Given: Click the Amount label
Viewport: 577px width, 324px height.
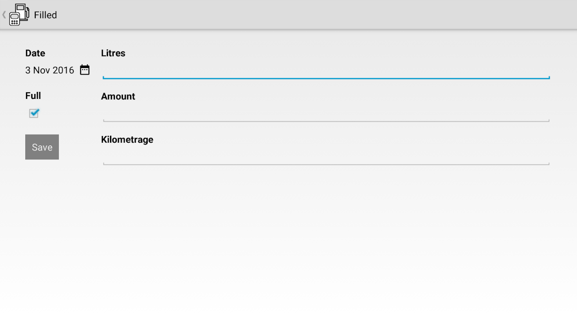Looking at the screenshot, I should click(118, 96).
